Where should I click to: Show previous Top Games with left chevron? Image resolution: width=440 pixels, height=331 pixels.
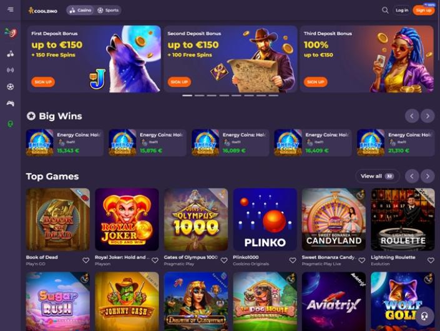tap(412, 176)
